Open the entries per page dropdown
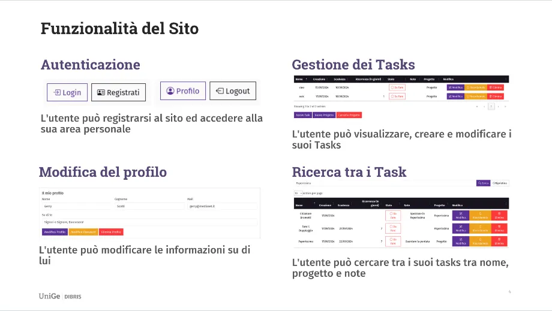Viewport: 552px width, 311px height. (298, 193)
